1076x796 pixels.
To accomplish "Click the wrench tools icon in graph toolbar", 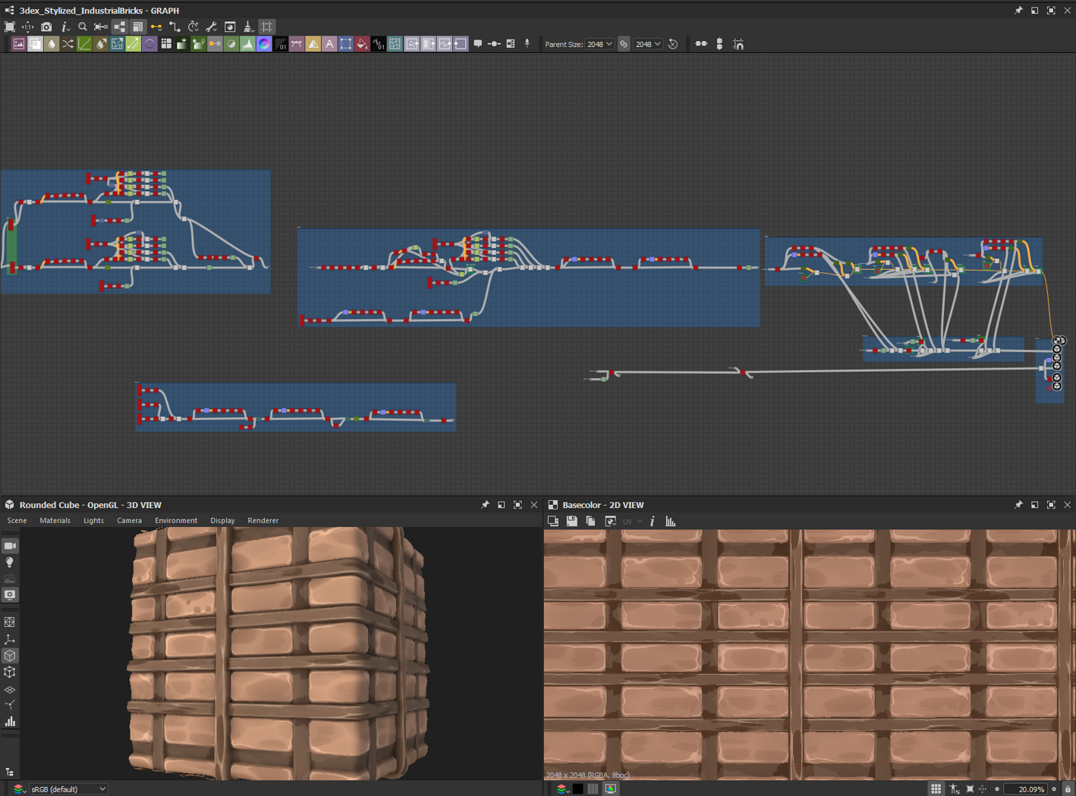I will pyautogui.click(x=212, y=27).
